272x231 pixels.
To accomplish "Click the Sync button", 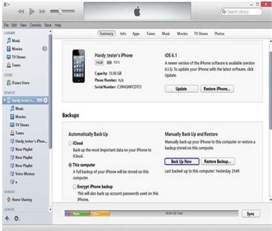I will tap(251, 214).
